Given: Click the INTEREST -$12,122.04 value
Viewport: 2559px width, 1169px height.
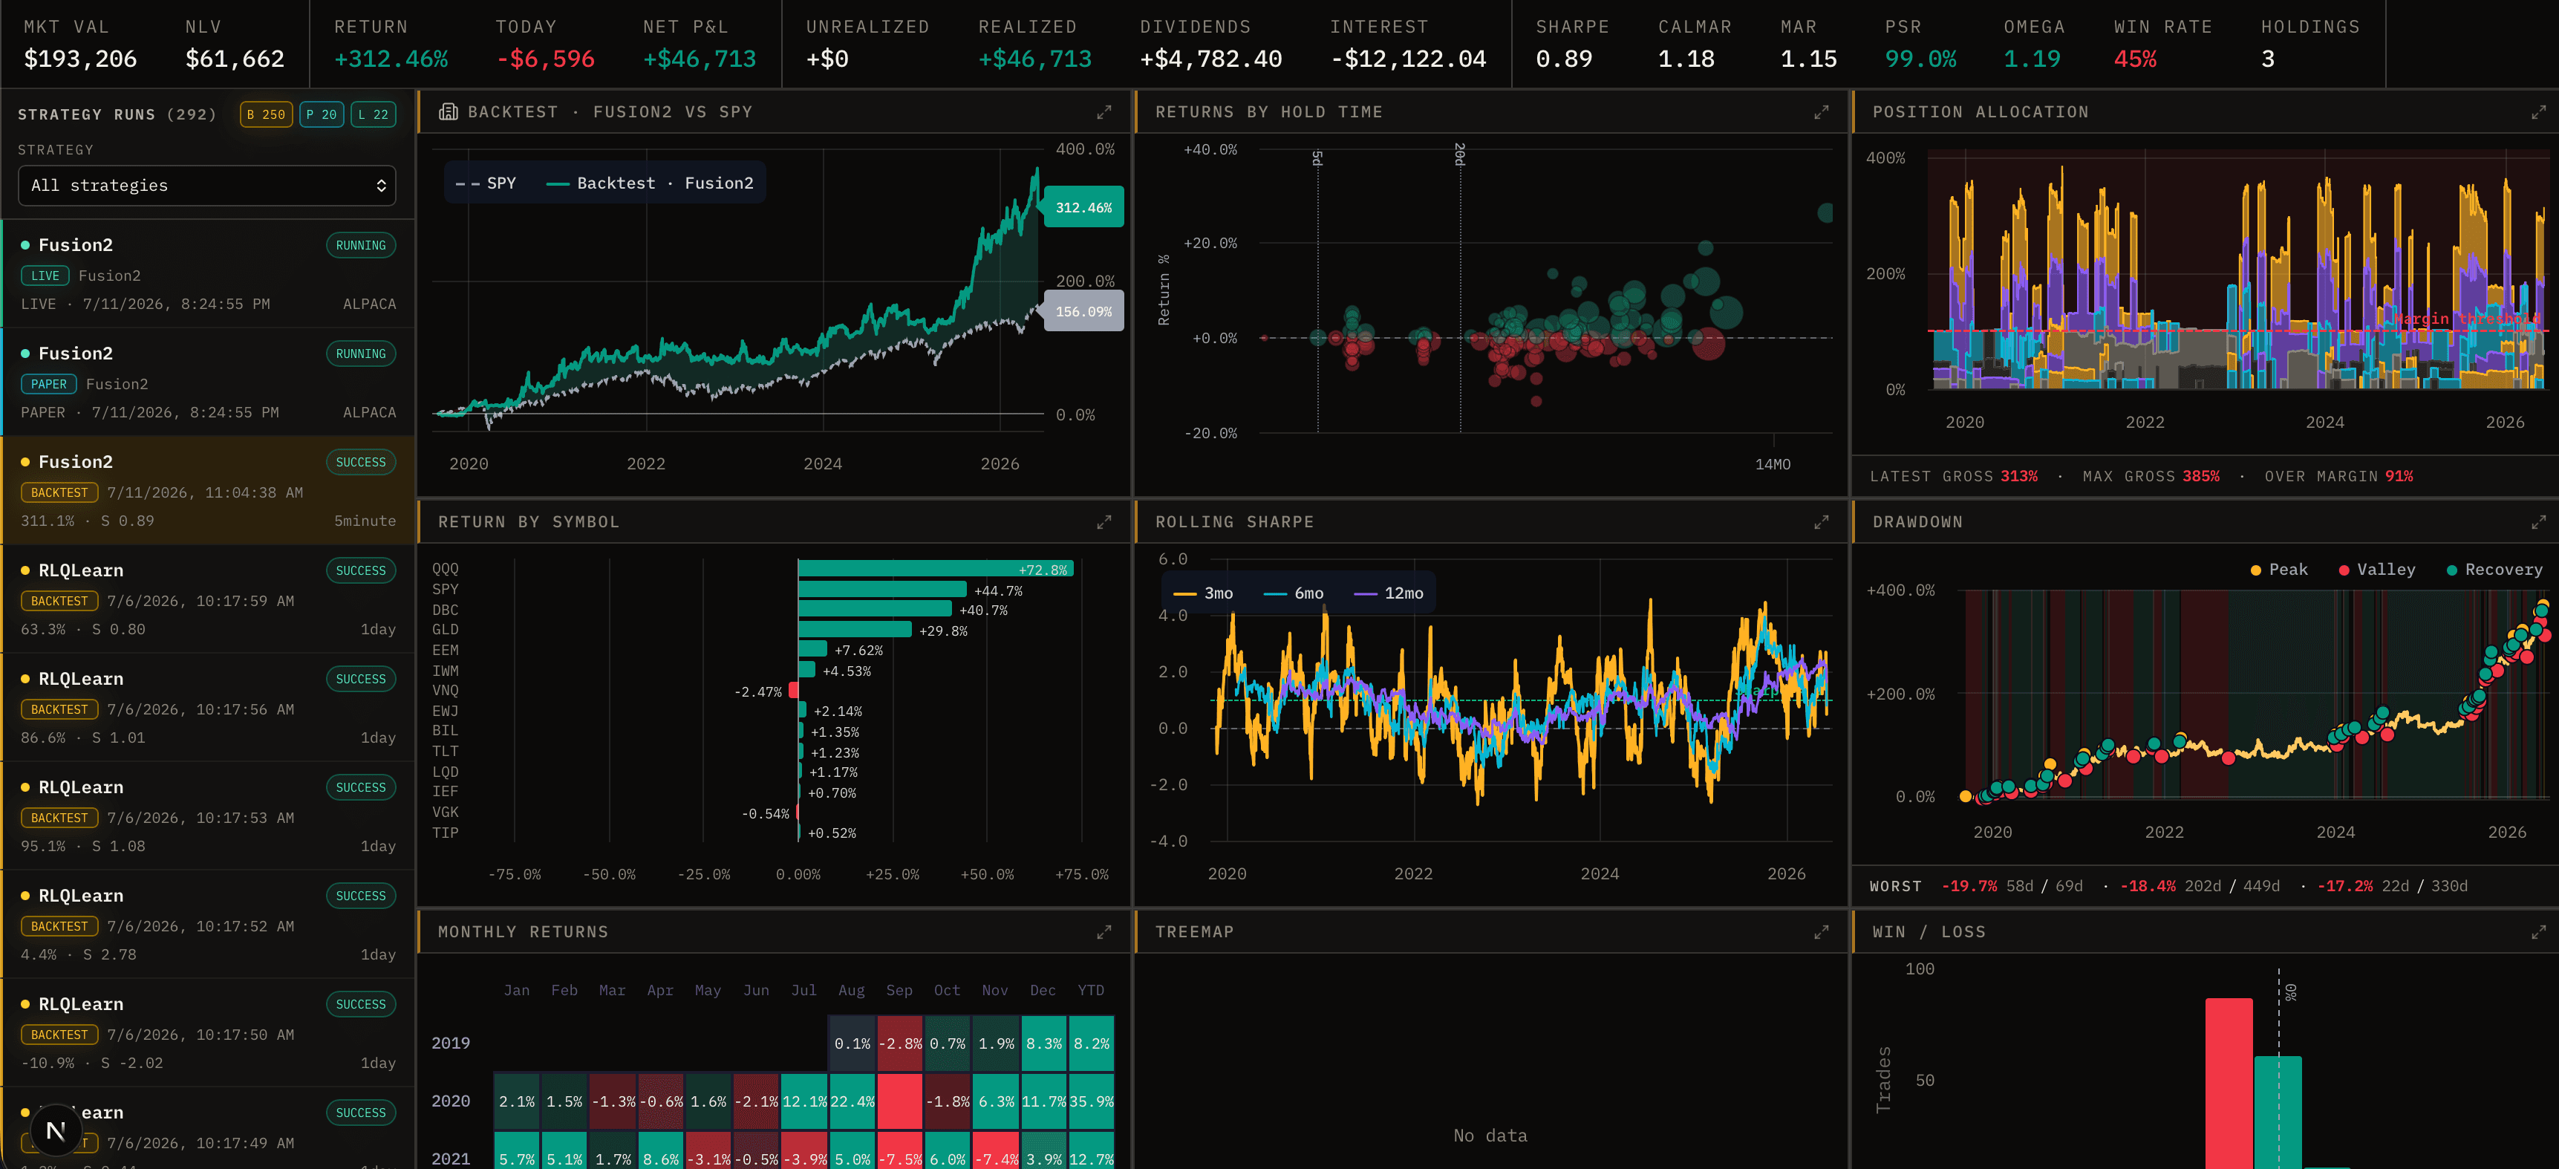Looking at the screenshot, I should coord(1408,59).
